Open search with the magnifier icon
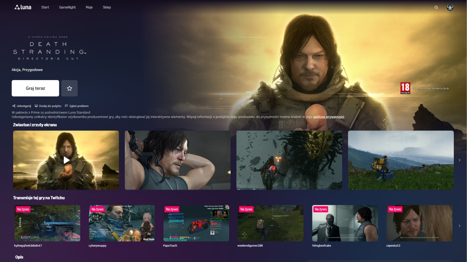467x262 pixels. (436, 7)
